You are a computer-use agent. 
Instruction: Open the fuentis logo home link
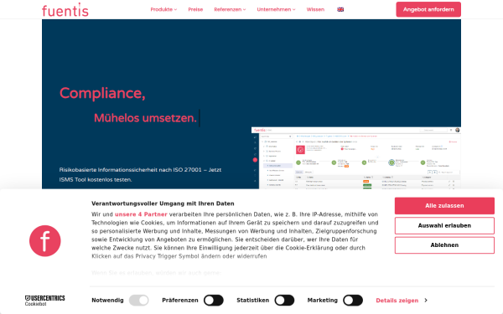point(65,9)
